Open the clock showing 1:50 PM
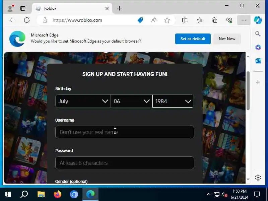Screen dimensions: 268x201 [240, 194]
